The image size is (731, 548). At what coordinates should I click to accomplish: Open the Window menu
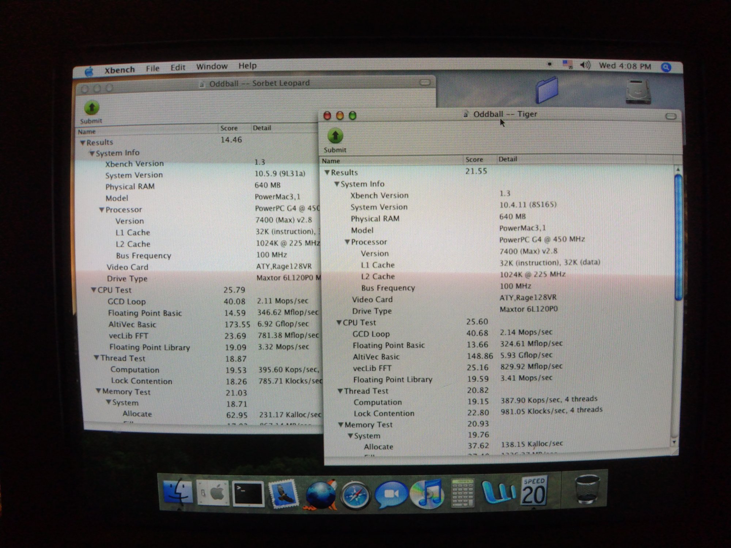[212, 66]
